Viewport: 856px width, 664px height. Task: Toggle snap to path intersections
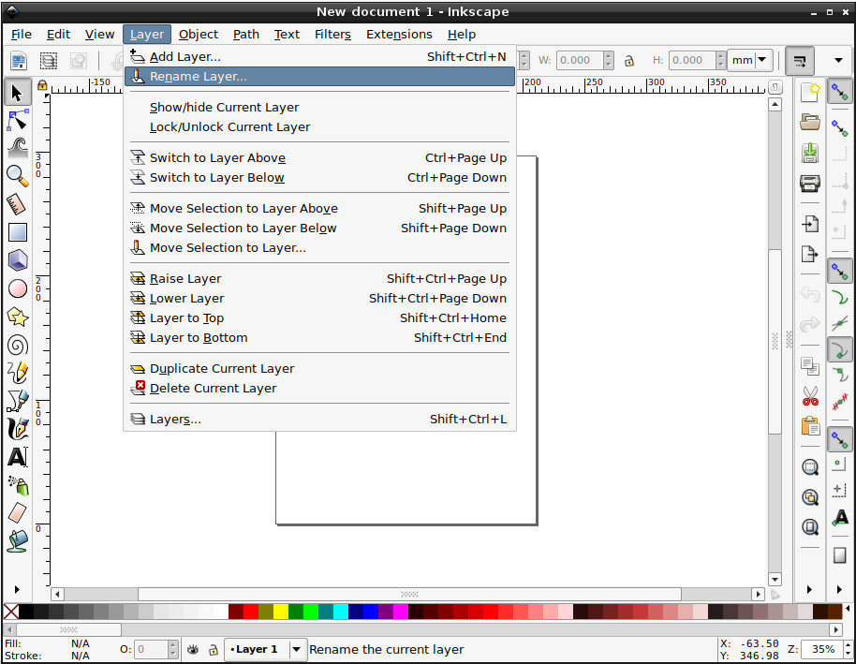(840, 324)
